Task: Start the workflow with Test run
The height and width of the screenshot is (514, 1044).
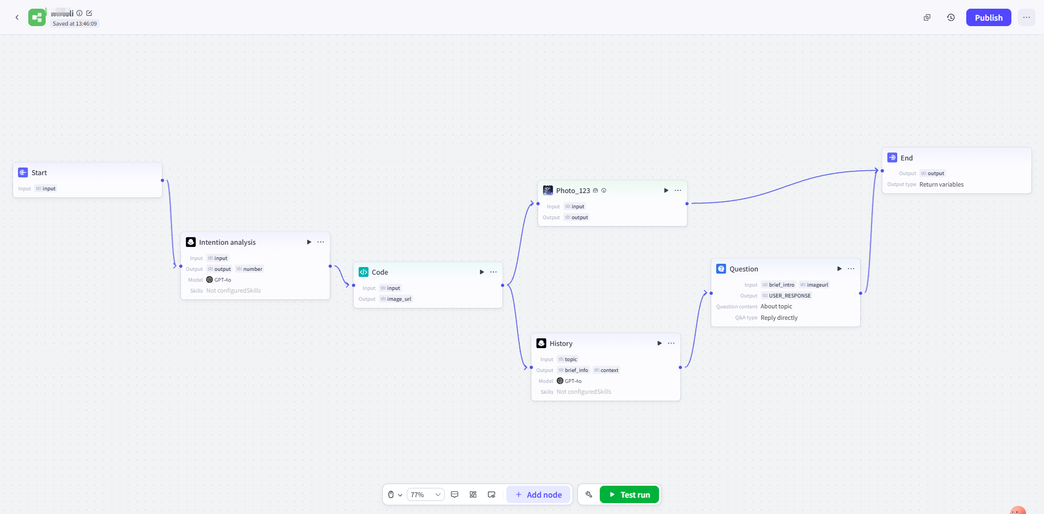Action: pyautogui.click(x=629, y=494)
